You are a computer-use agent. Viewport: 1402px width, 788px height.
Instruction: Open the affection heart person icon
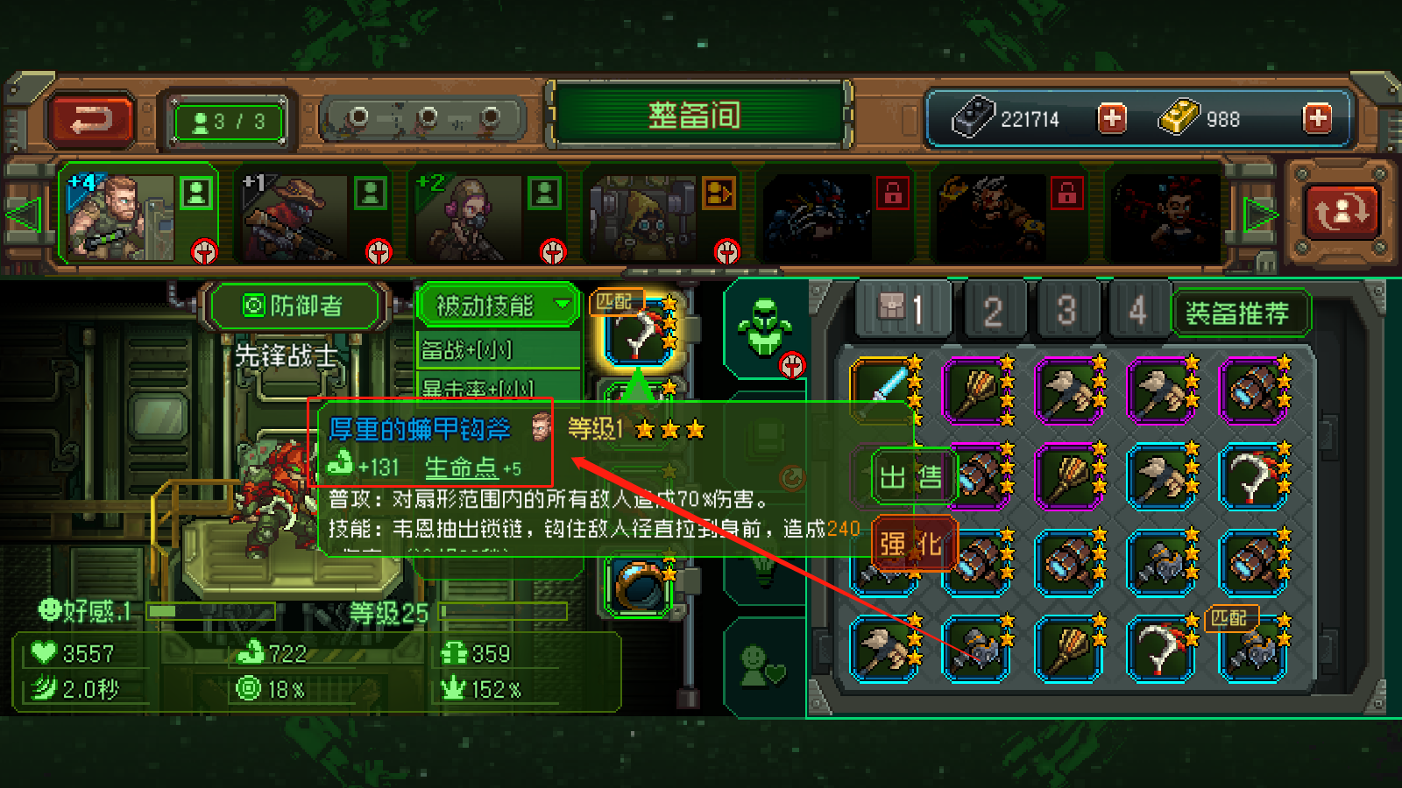pos(763,667)
